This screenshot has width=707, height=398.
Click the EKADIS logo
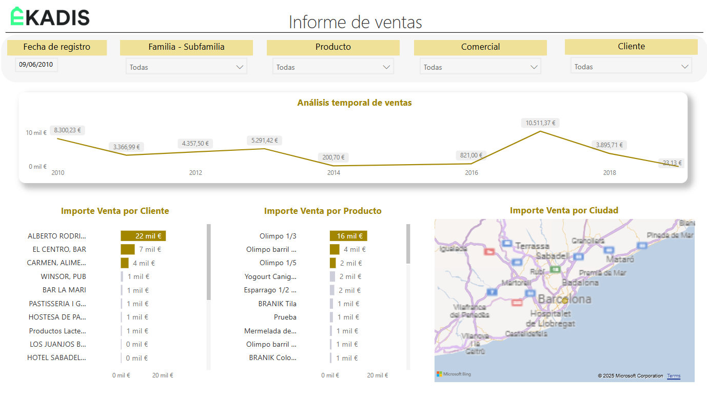pos(50,16)
